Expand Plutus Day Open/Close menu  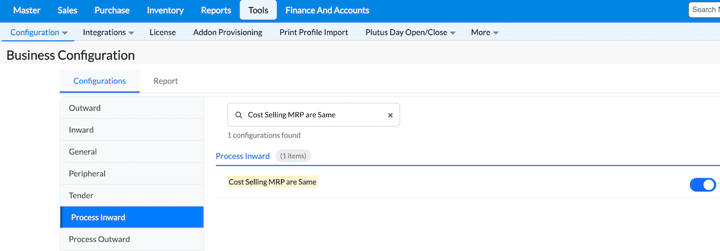(x=410, y=33)
